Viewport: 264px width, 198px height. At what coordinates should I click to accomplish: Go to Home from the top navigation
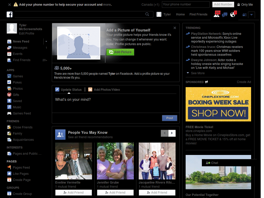coord(180,14)
